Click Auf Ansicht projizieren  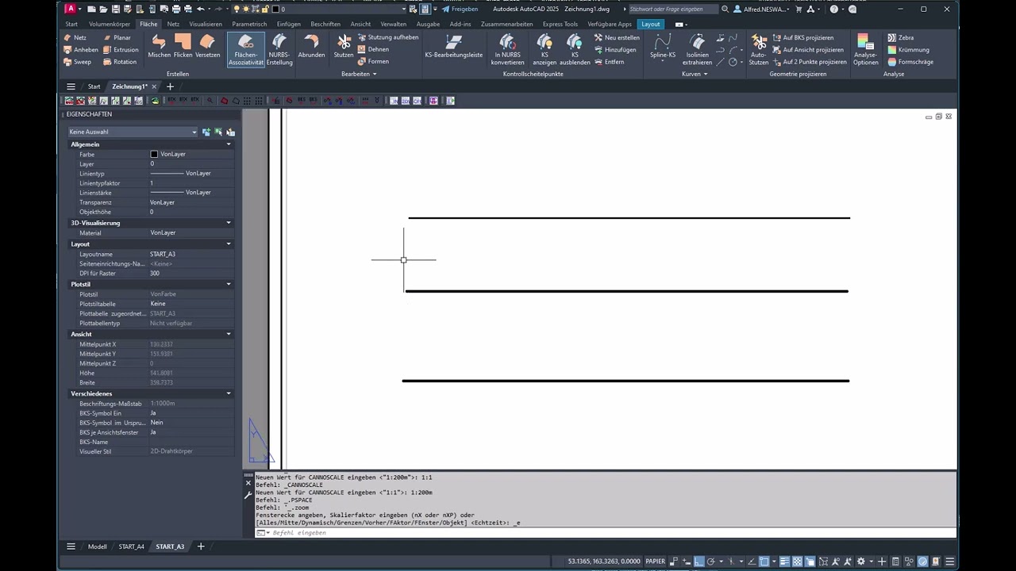(808, 49)
